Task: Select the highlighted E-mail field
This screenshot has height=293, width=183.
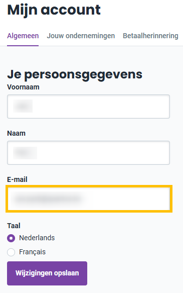Action: pyautogui.click(x=89, y=199)
